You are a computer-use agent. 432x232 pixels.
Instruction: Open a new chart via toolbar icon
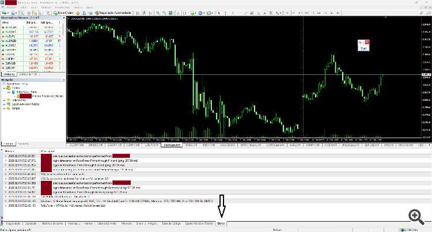click(x=4, y=13)
